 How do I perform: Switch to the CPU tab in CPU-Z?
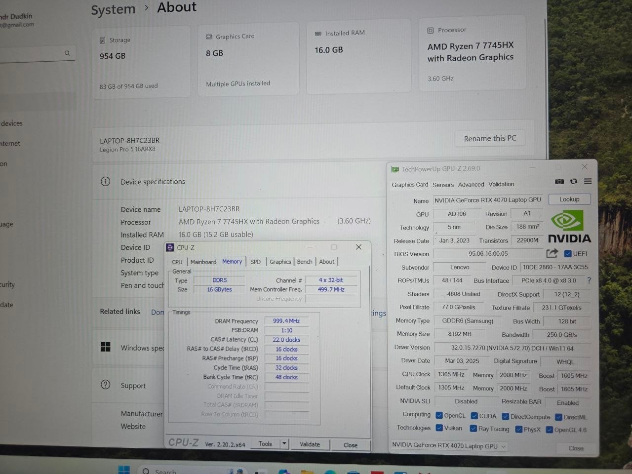177,262
